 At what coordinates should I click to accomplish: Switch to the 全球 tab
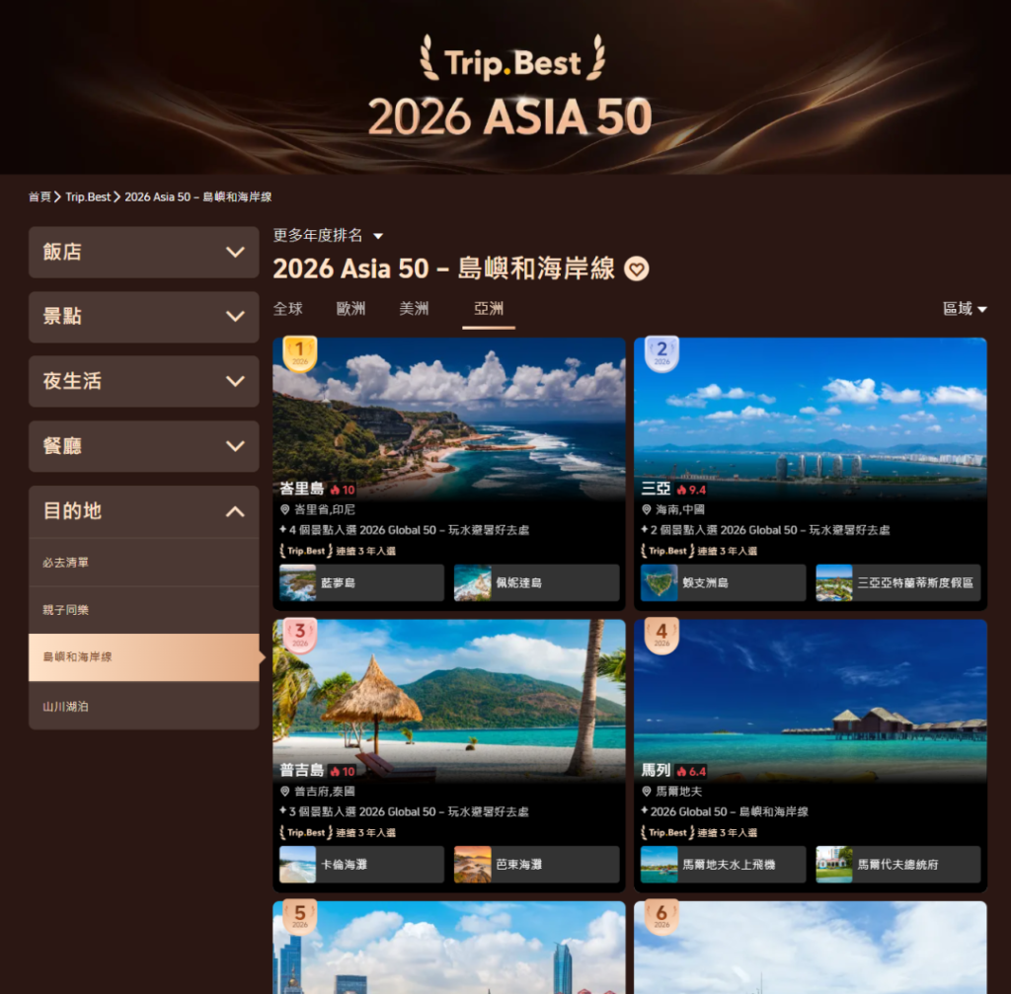(287, 309)
